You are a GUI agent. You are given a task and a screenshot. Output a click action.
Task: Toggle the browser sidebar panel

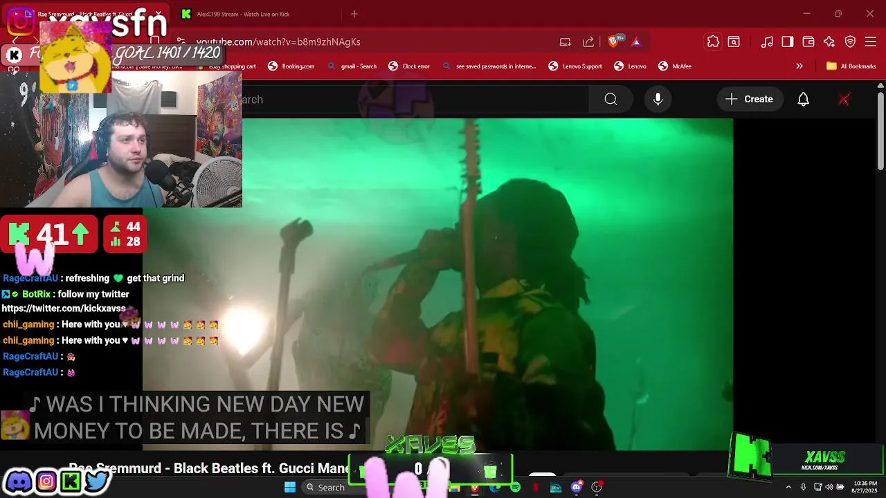pos(788,42)
